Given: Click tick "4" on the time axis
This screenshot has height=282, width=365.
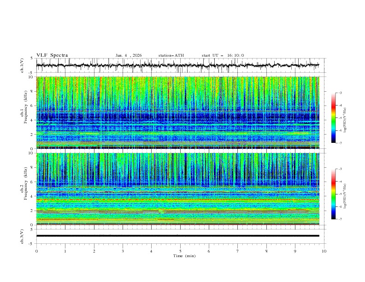Looking at the screenshot, I should pyautogui.click(x=151, y=251).
